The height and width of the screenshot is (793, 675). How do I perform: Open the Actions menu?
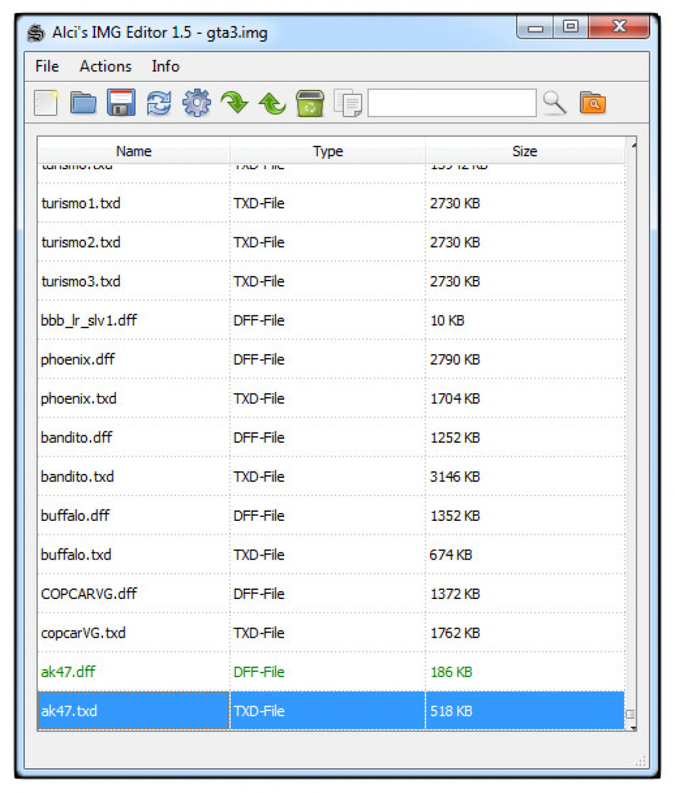[x=106, y=66]
